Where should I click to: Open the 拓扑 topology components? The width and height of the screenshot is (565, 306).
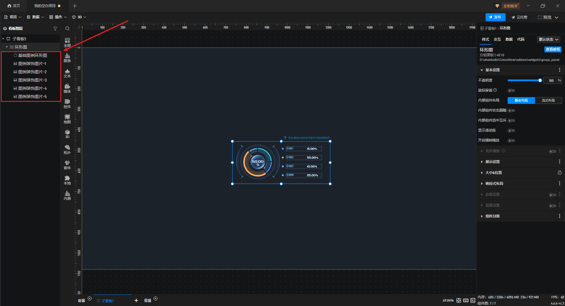(x=67, y=149)
